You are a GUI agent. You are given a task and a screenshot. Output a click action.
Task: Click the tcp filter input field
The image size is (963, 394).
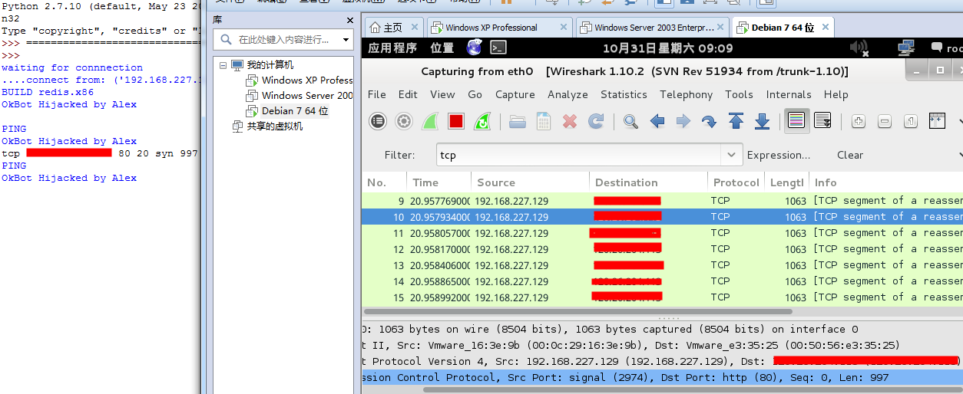(x=580, y=155)
